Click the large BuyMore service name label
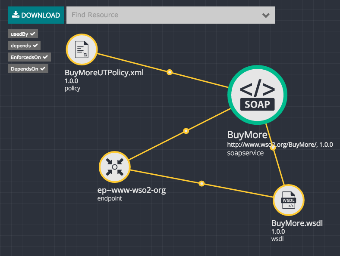 point(247,135)
